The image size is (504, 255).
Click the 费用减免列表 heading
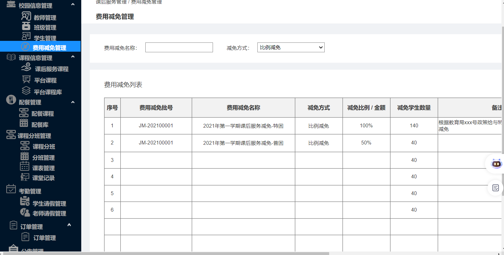[x=123, y=85]
